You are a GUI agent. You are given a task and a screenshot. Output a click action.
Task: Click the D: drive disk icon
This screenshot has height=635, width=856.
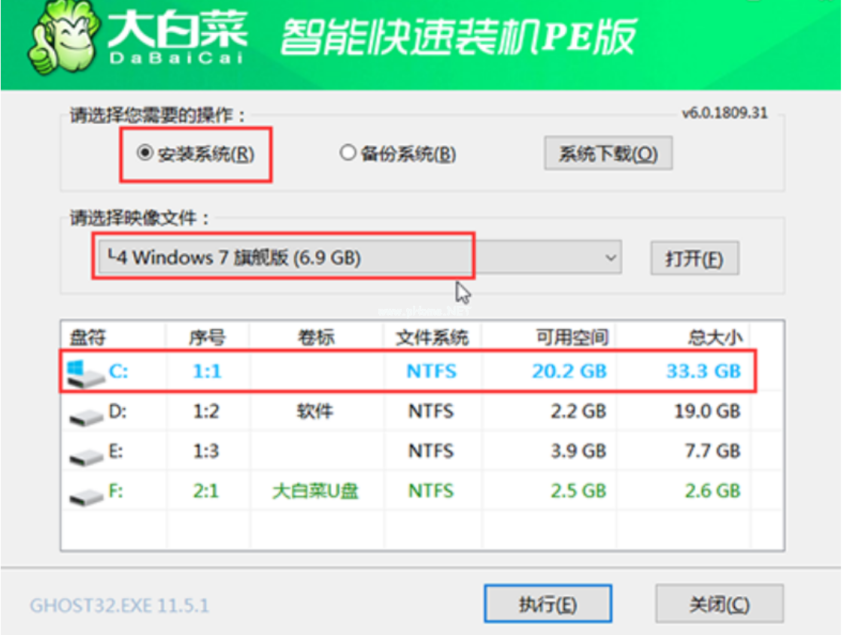[84, 413]
